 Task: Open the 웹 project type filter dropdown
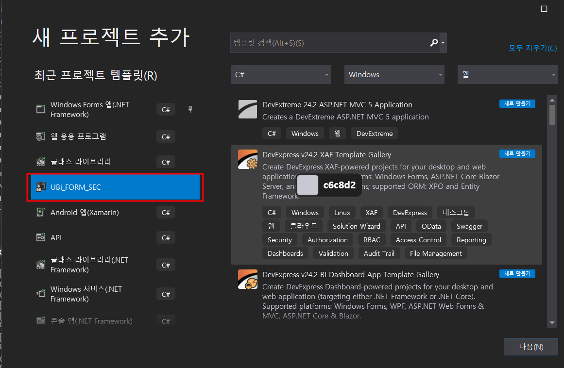point(508,74)
